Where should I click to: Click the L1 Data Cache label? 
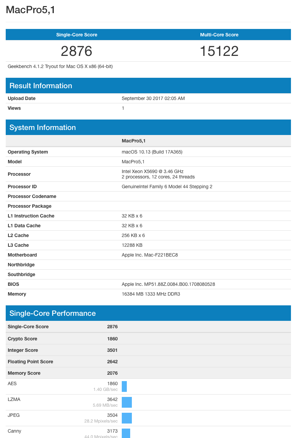click(24, 226)
